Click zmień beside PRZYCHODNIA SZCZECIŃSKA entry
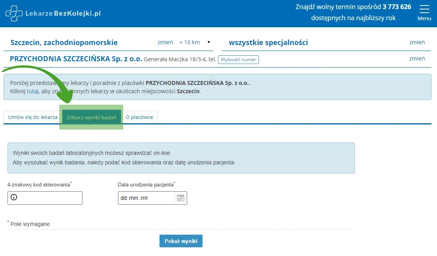The image size is (437, 256). pos(417,58)
